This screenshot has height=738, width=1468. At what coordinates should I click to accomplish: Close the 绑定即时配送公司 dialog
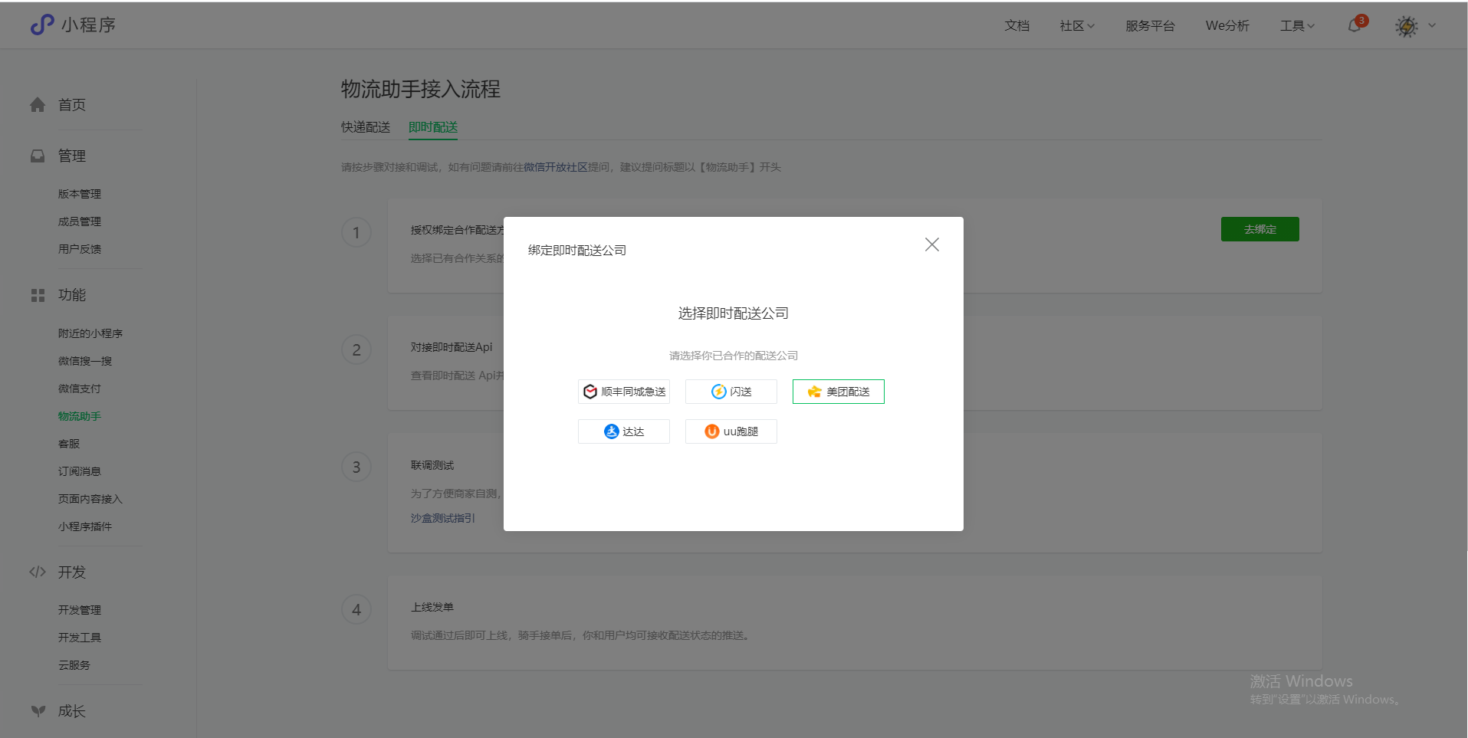click(x=932, y=244)
